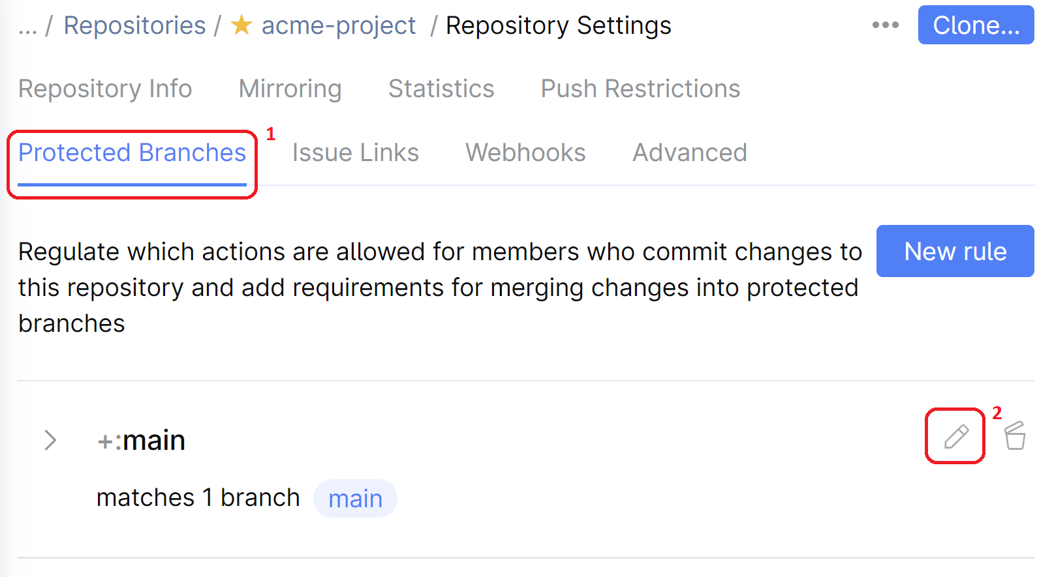Show the Advanced settings tab
The height and width of the screenshot is (577, 1054).
689,153
